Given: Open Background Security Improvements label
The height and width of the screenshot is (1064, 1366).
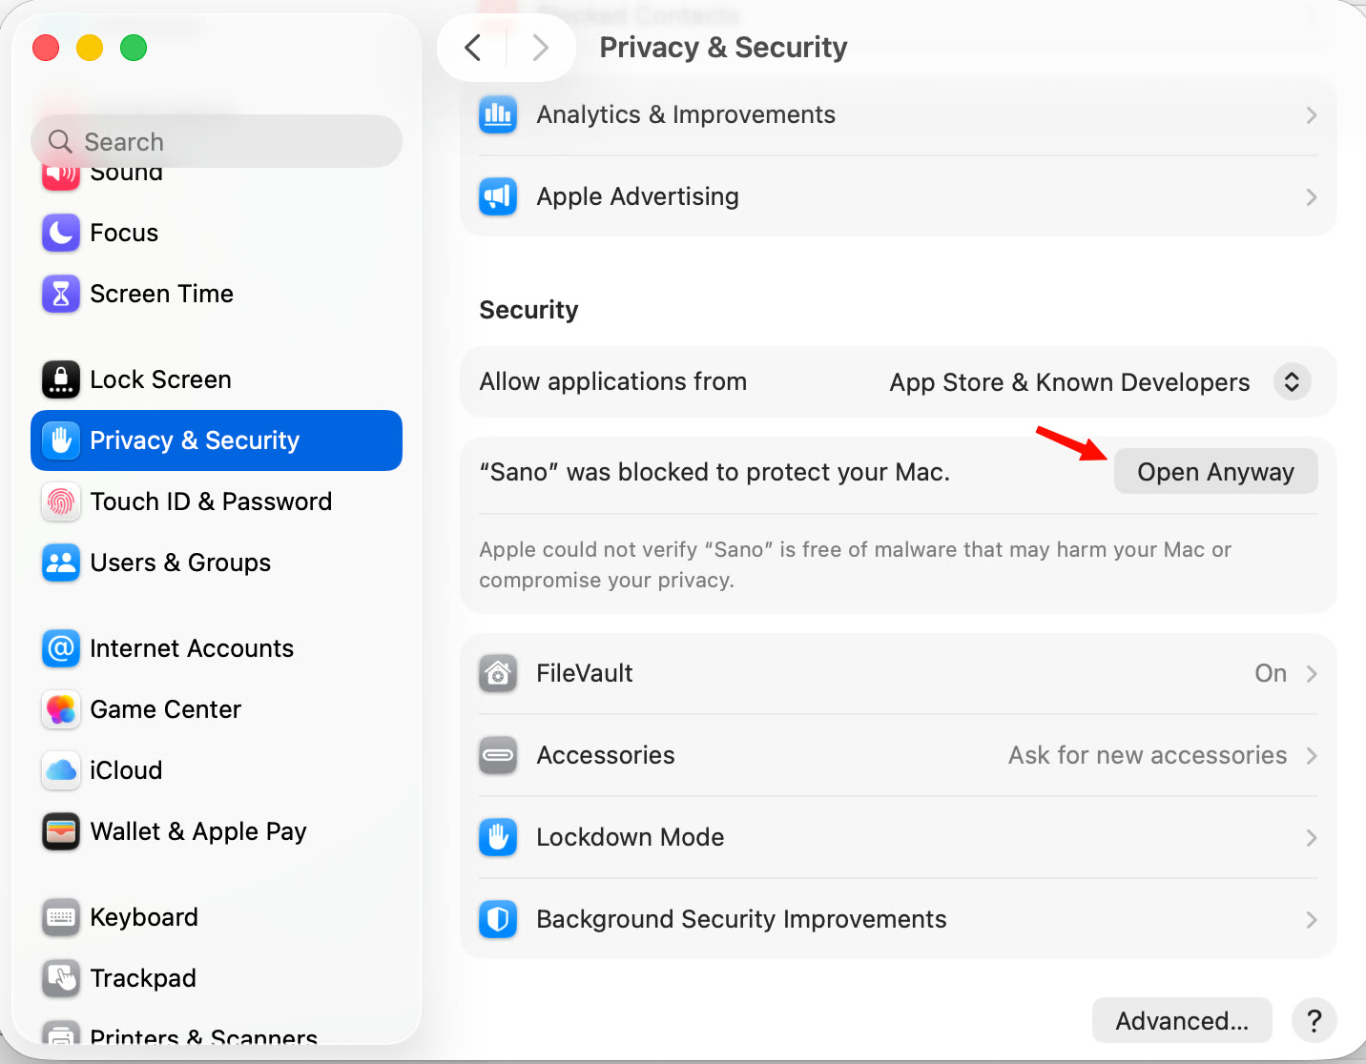Looking at the screenshot, I should click(x=741, y=919).
